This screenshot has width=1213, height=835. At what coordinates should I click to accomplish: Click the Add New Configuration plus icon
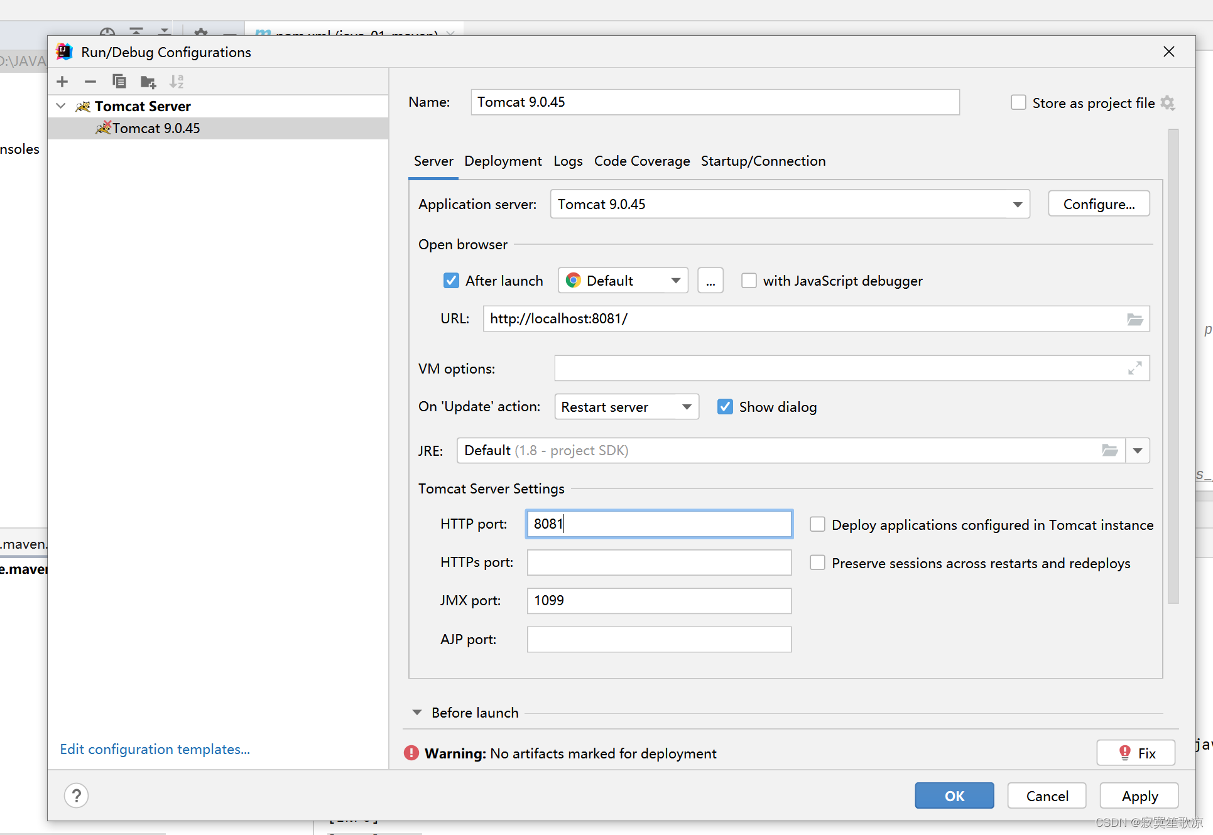pos(62,82)
